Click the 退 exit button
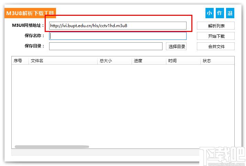Image resolution: width=246 pixels, height=166 pixels. coord(230,13)
